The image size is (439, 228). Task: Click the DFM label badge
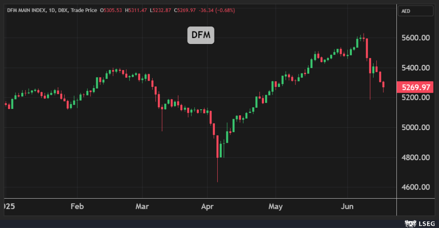click(201, 35)
